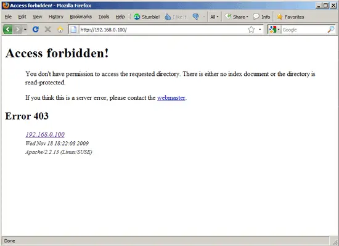The width and height of the screenshot is (339, 246).
Task: Open the Edit menu
Action: [x=22, y=17]
